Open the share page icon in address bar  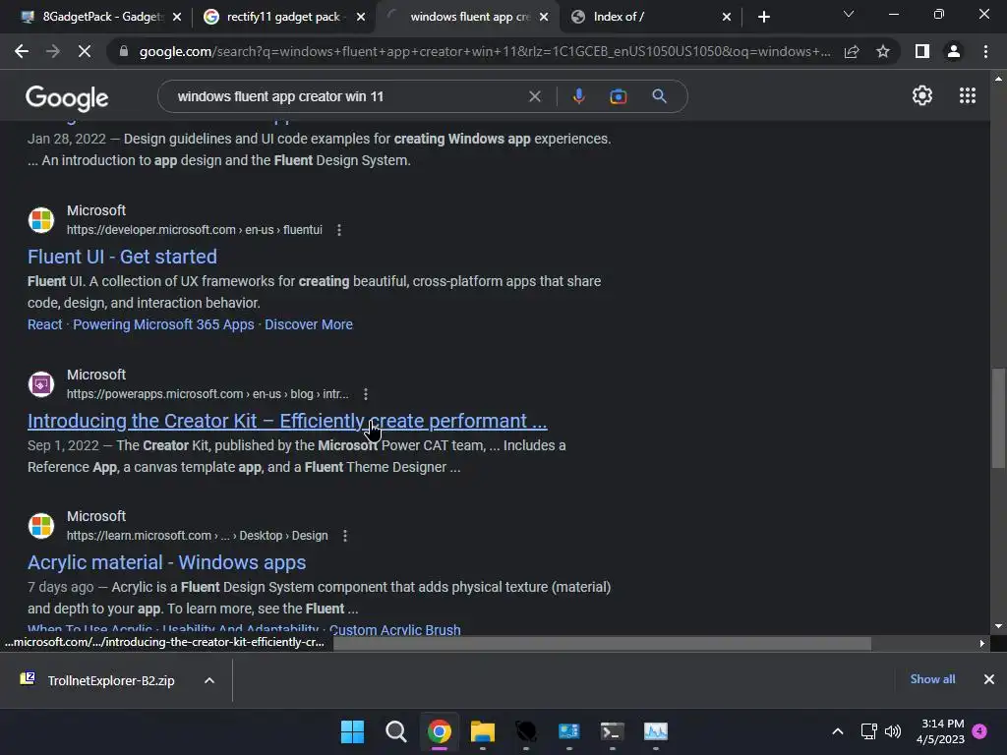[x=852, y=51]
